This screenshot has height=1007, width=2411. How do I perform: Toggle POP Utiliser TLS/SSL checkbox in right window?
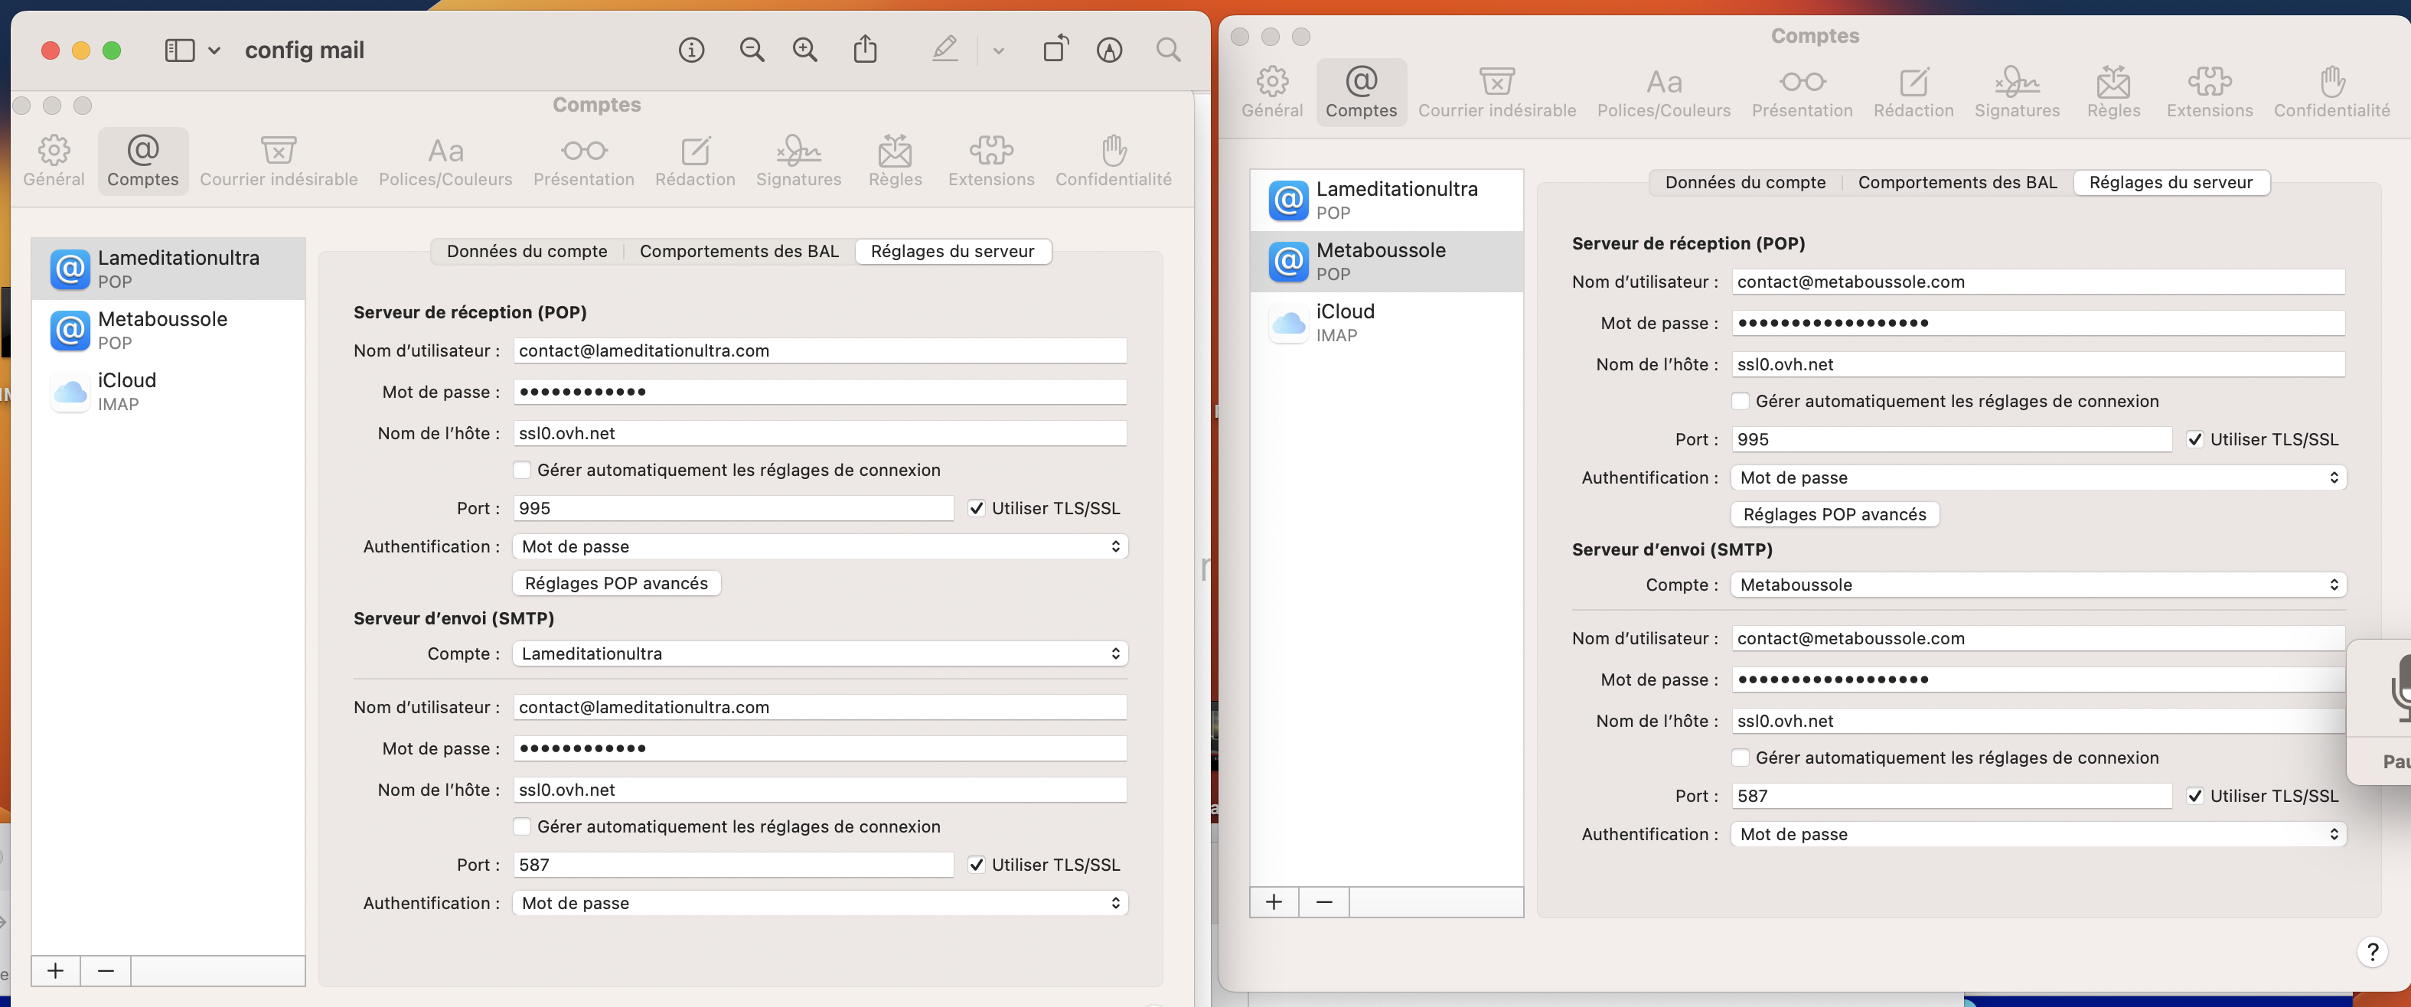[2195, 439]
